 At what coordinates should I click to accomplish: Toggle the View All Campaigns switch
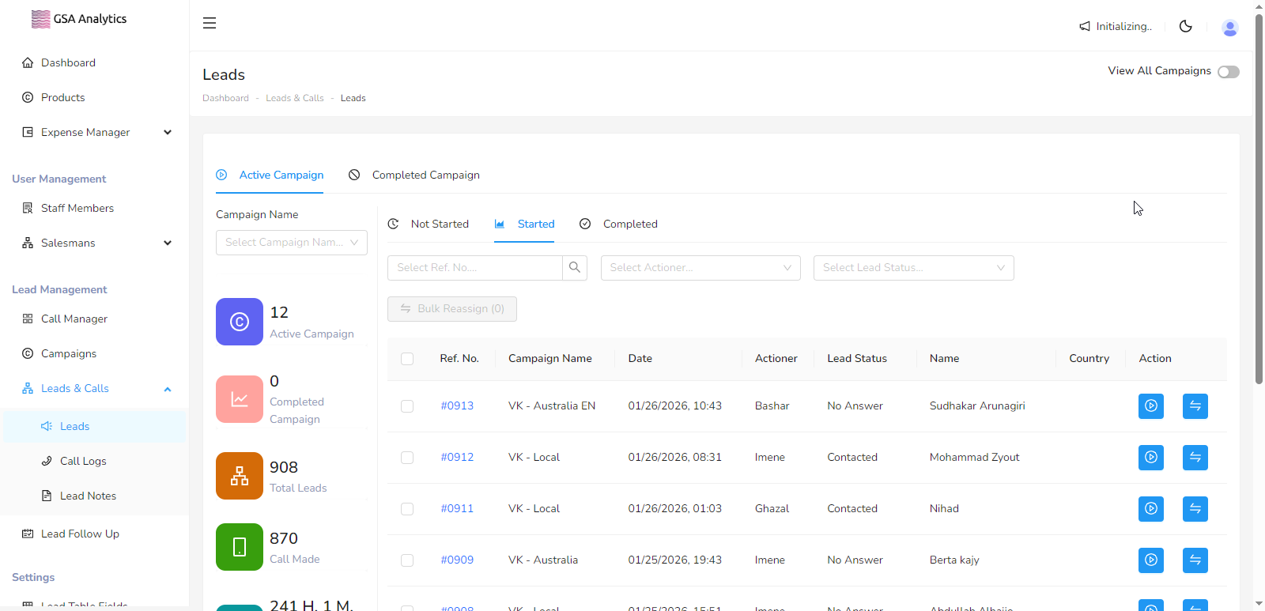pyautogui.click(x=1229, y=72)
